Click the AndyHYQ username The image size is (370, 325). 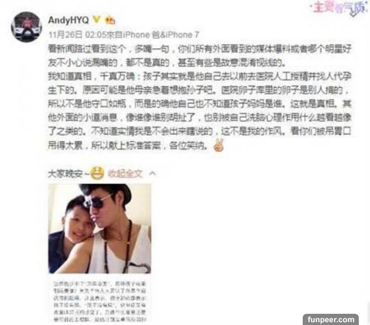(68, 20)
